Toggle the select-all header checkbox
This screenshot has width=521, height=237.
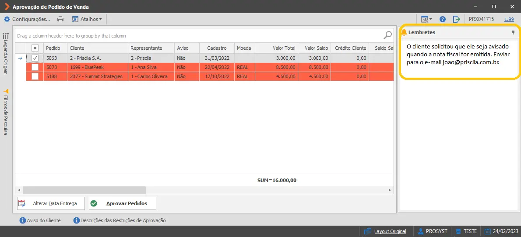point(35,48)
